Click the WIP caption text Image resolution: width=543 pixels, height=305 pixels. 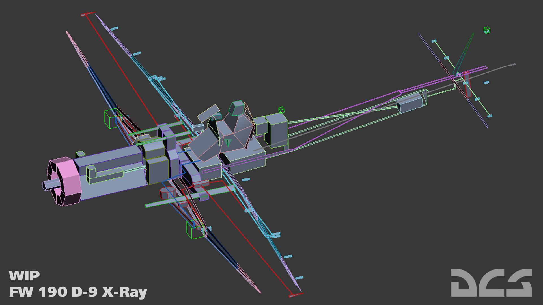(x=24, y=276)
